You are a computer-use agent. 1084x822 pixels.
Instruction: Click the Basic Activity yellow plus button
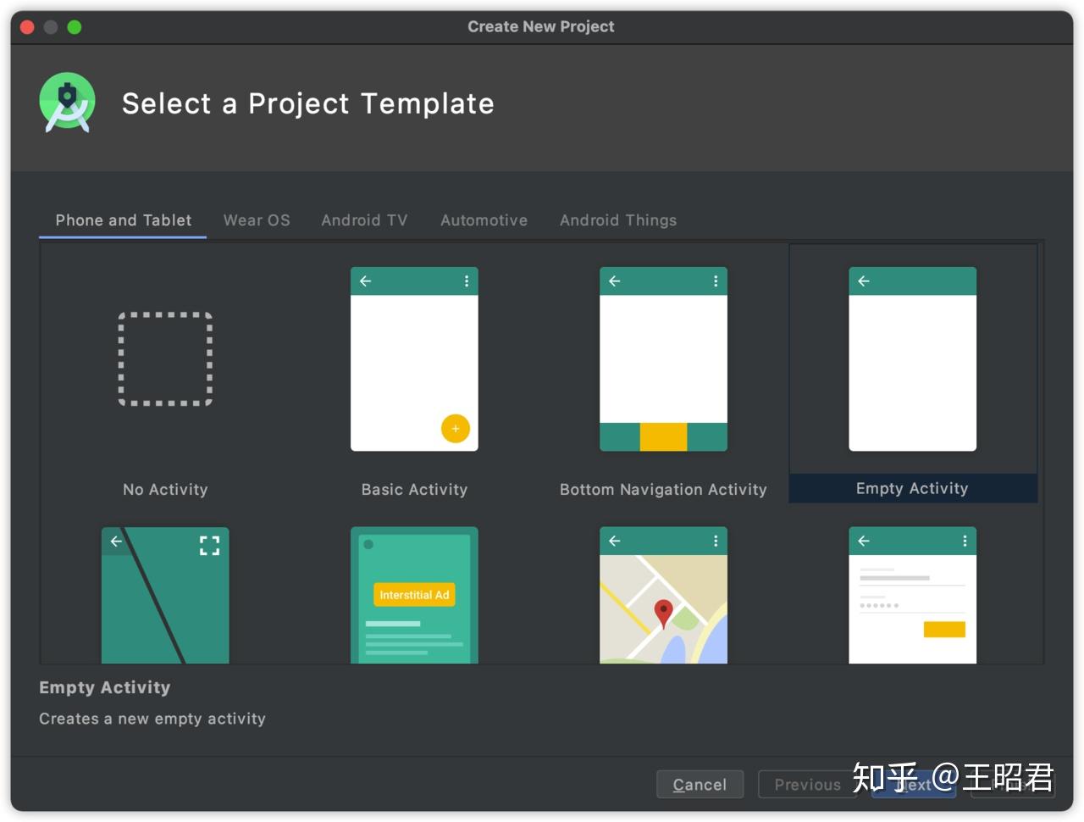[x=456, y=429]
